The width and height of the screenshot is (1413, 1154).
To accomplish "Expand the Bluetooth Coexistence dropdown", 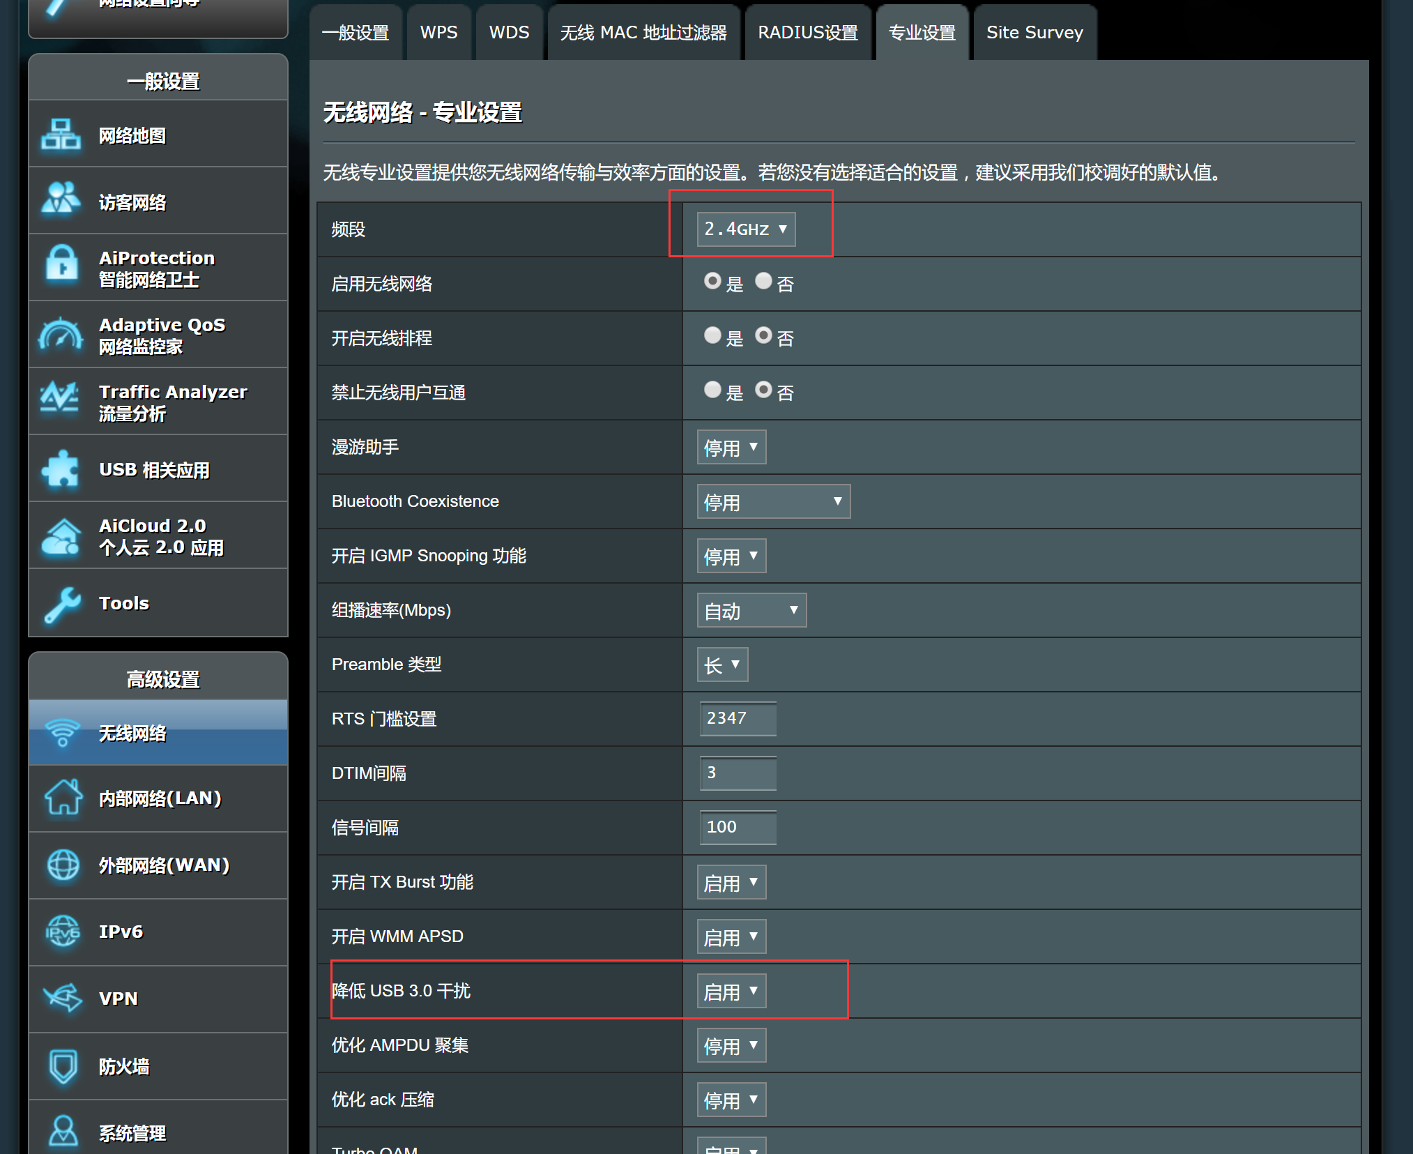I will coord(772,501).
